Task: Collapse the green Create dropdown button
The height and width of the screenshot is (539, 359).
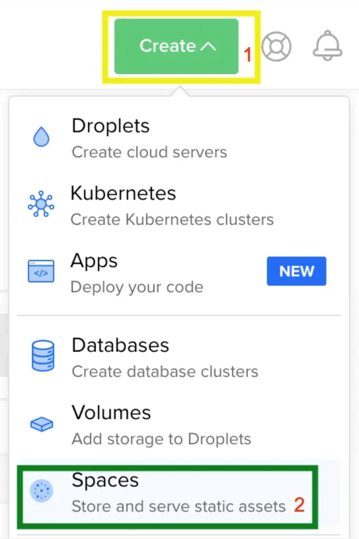Action: [x=176, y=46]
